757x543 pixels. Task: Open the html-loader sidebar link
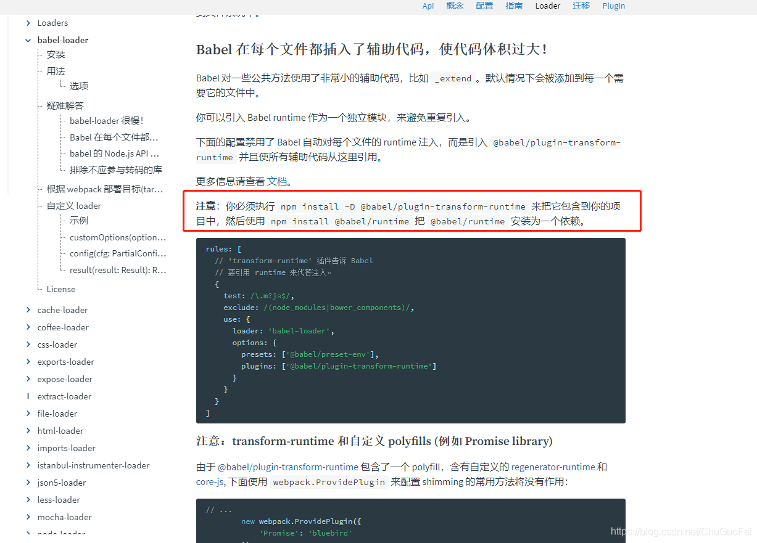pos(60,431)
